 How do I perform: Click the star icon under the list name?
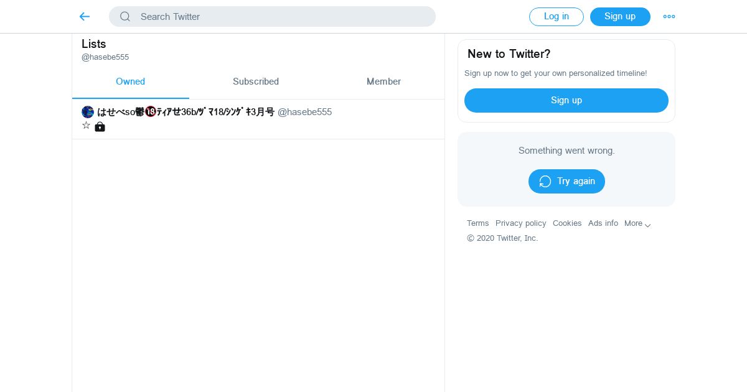click(87, 126)
